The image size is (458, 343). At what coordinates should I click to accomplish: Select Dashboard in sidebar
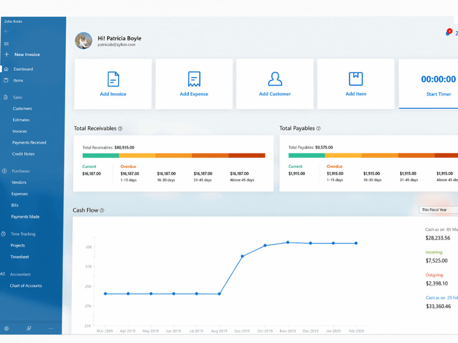(x=23, y=69)
